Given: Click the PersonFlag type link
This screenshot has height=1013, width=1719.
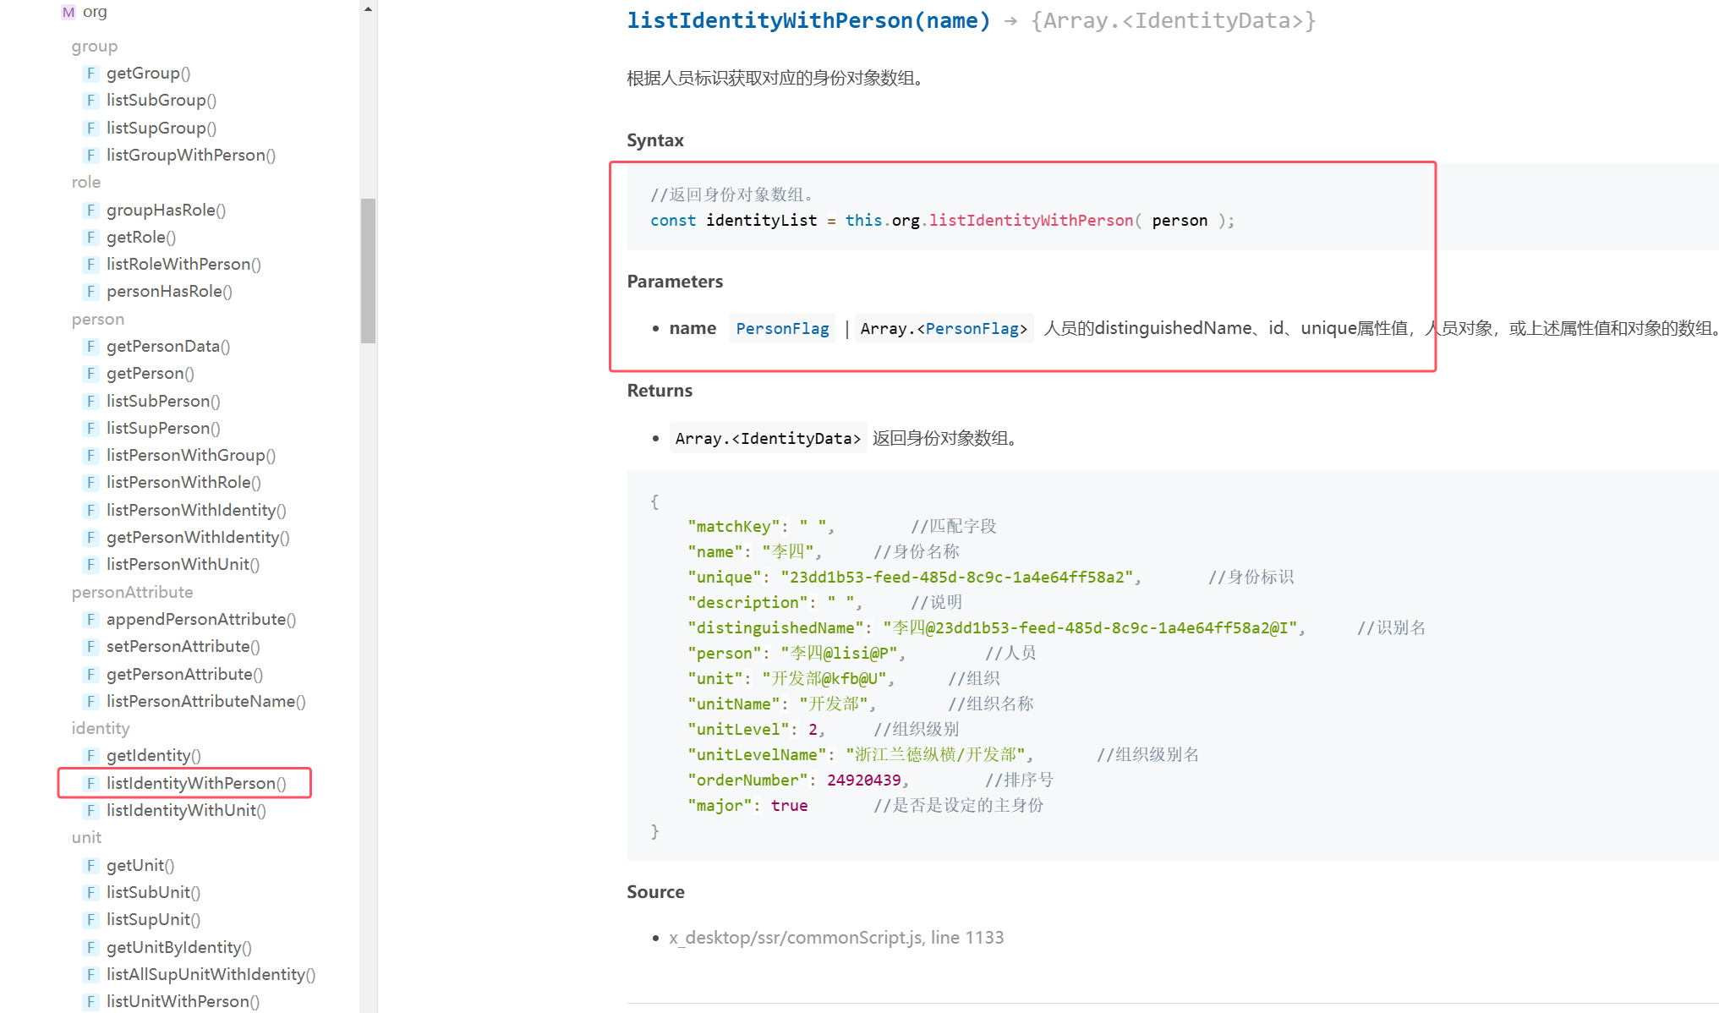Looking at the screenshot, I should 782,329.
